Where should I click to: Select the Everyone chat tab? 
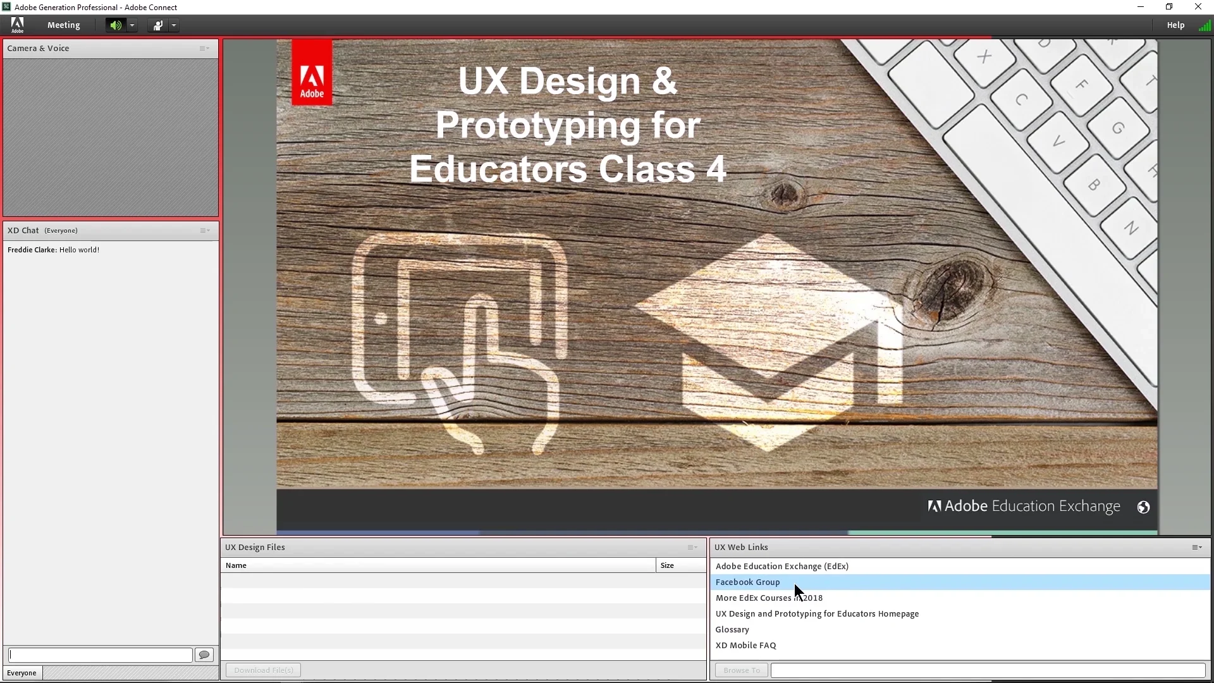(x=21, y=672)
